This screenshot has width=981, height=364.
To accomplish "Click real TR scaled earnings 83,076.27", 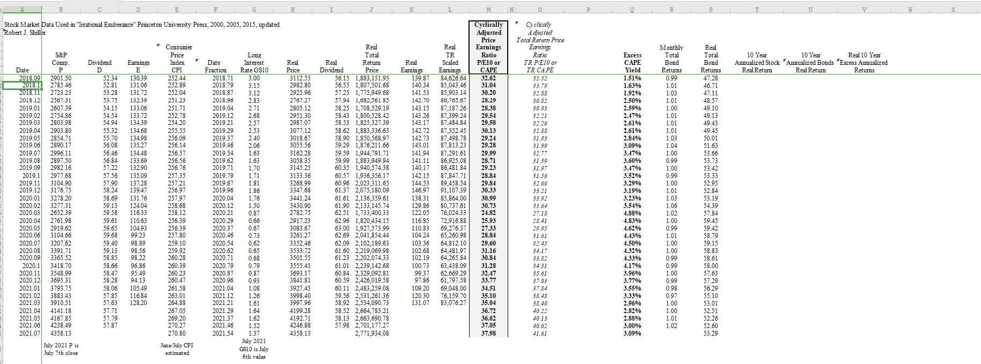I will pos(453,303).
